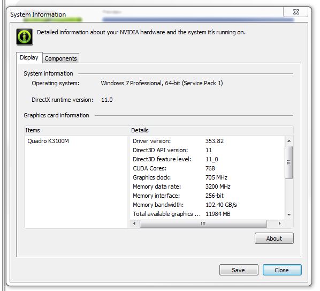The height and width of the screenshot is (291, 320).
Task: Click the About button
Action: click(x=274, y=238)
